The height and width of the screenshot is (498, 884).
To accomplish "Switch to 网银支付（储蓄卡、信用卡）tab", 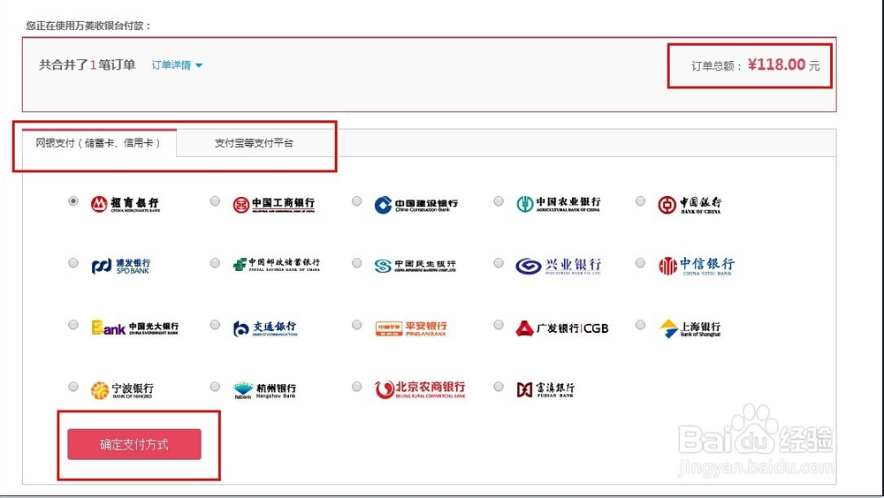I will coord(99,143).
